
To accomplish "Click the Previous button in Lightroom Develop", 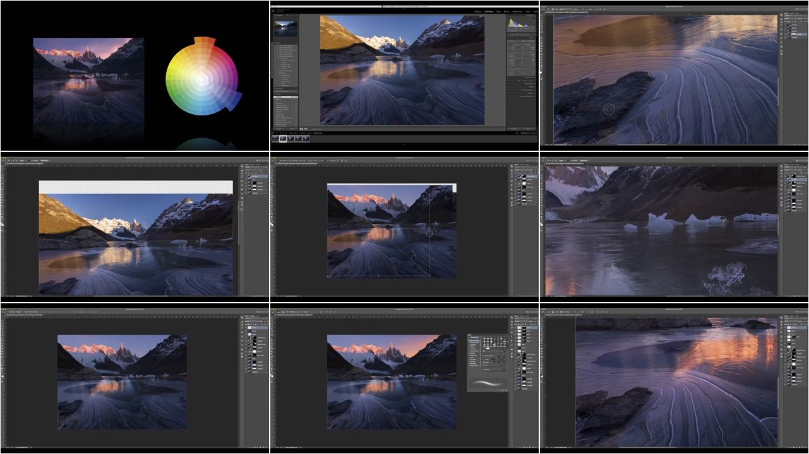I will [x=514, y=129].
